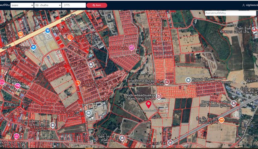Image resolution: width=258 pixels, height=149 pixels.
Task: Expand the province dropdown showing ระยอง
Action: (x=22, y=5)
